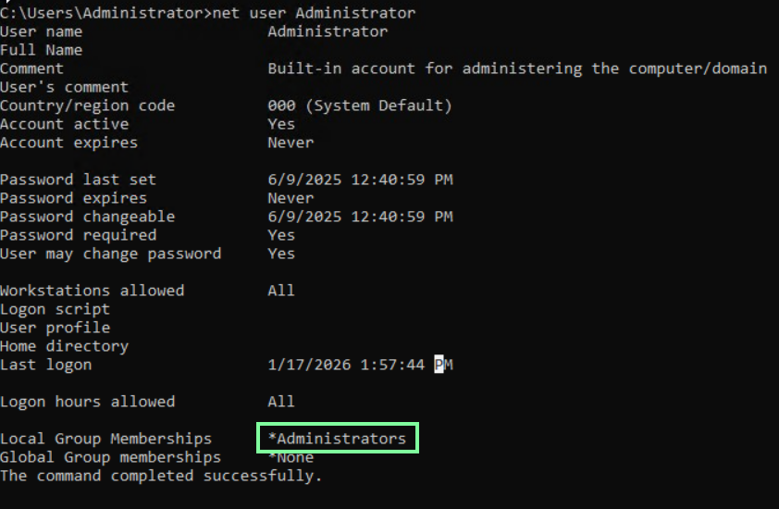Click the highlighted *Administrators group membership value

pos(340,439)
